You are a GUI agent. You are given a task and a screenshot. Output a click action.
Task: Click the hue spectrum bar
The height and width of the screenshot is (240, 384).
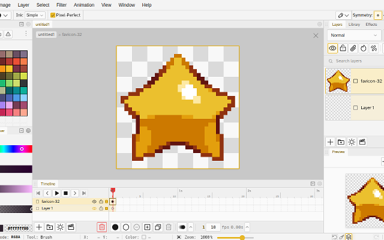(16, 149)
